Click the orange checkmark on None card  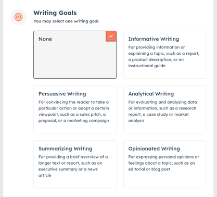(x=111, y=36)
